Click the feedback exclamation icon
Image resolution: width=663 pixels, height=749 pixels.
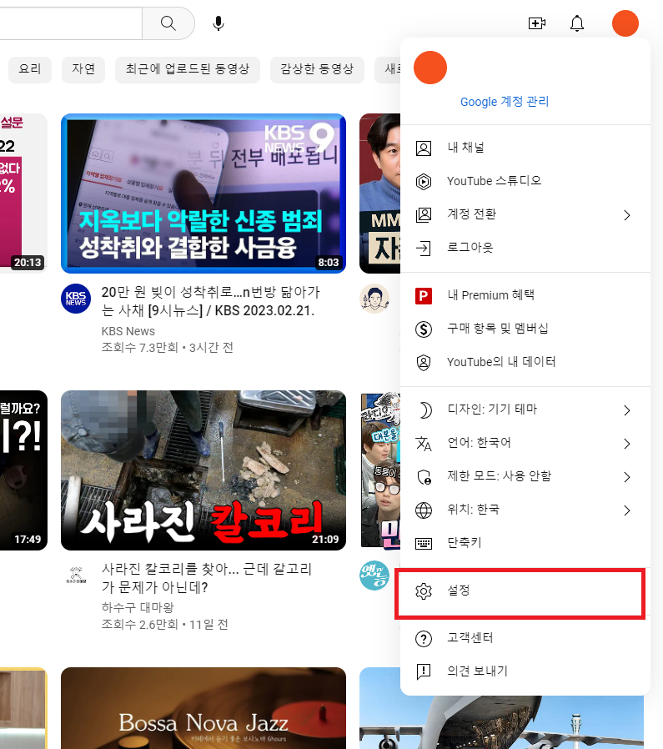point(423,671)
